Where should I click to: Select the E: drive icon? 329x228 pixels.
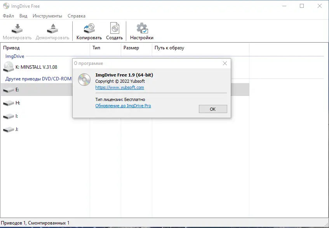(9, 90)
